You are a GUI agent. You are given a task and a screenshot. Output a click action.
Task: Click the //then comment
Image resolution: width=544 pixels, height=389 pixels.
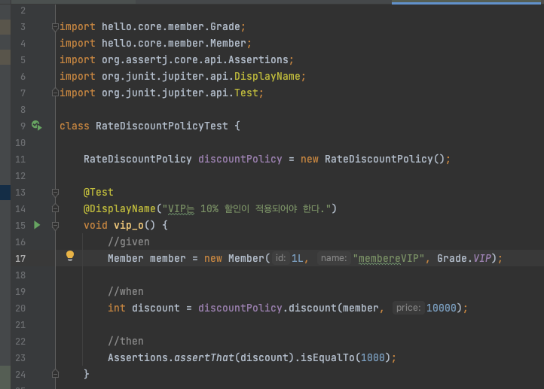[x=125, y=341]
